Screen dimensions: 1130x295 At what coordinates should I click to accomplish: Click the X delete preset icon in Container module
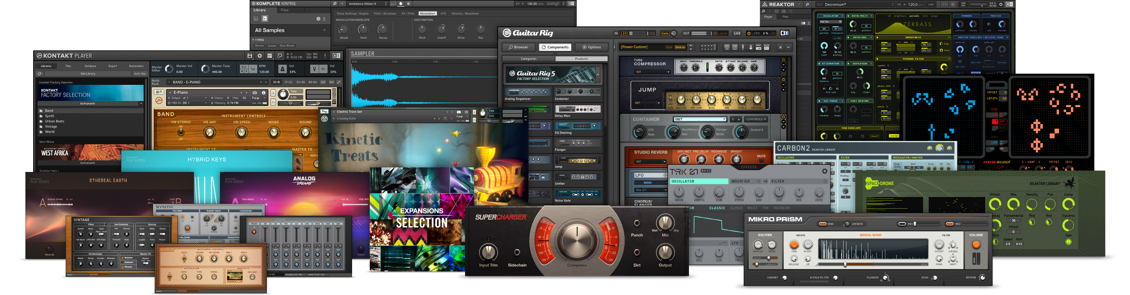[x=733, y=119]
